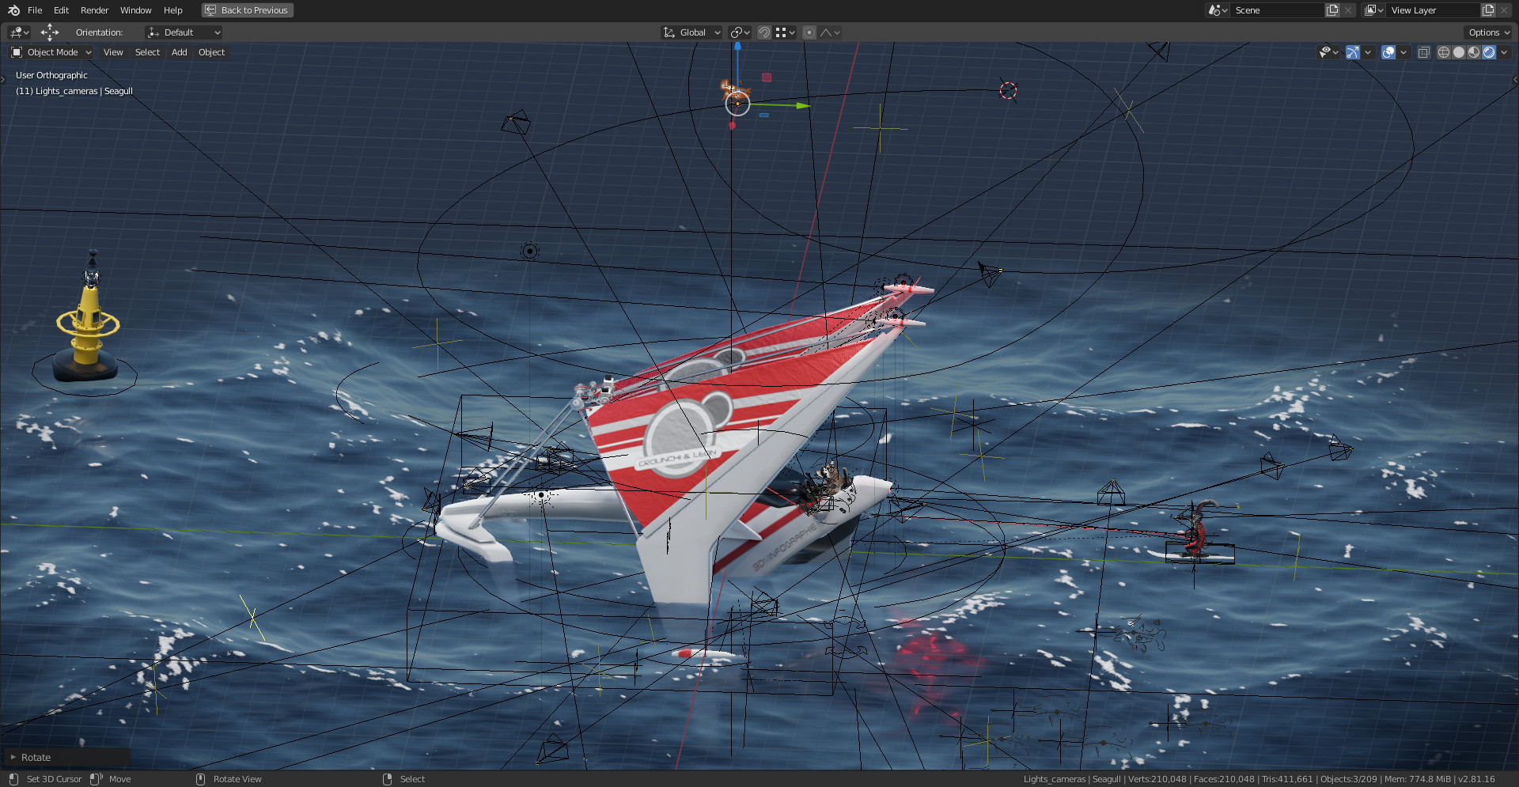Toggle the show overlays button
This screenshot has width=1519, height=787.
click(1388, 52)
